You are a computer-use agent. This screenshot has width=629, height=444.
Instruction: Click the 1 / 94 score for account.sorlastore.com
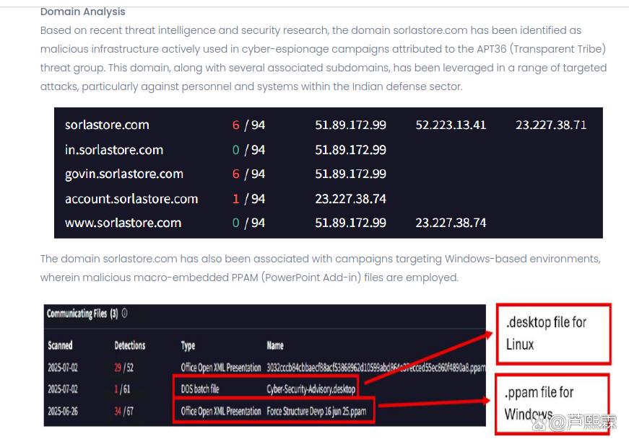point(248,199)
